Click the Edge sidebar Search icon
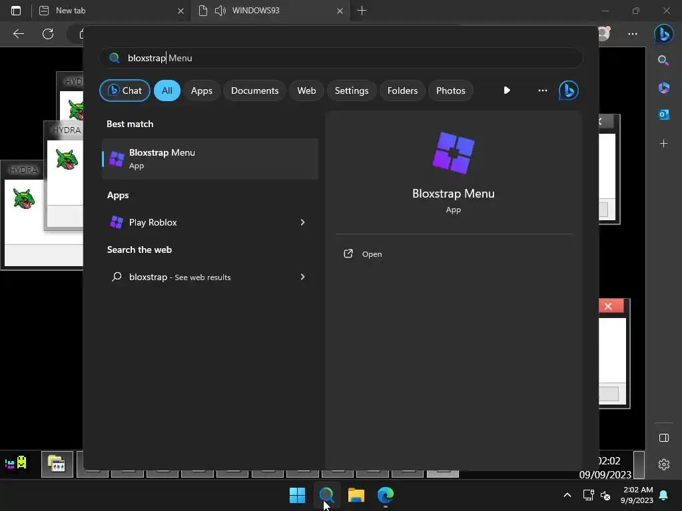This screenshot has width=682, height=511. click(663, 61)
